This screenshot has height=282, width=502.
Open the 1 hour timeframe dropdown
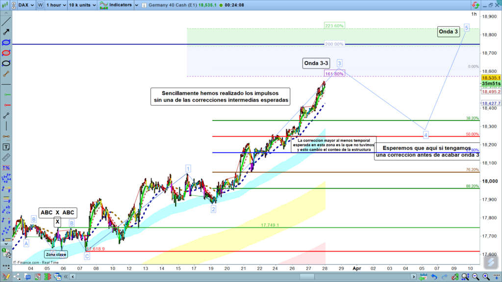(55, 5)
